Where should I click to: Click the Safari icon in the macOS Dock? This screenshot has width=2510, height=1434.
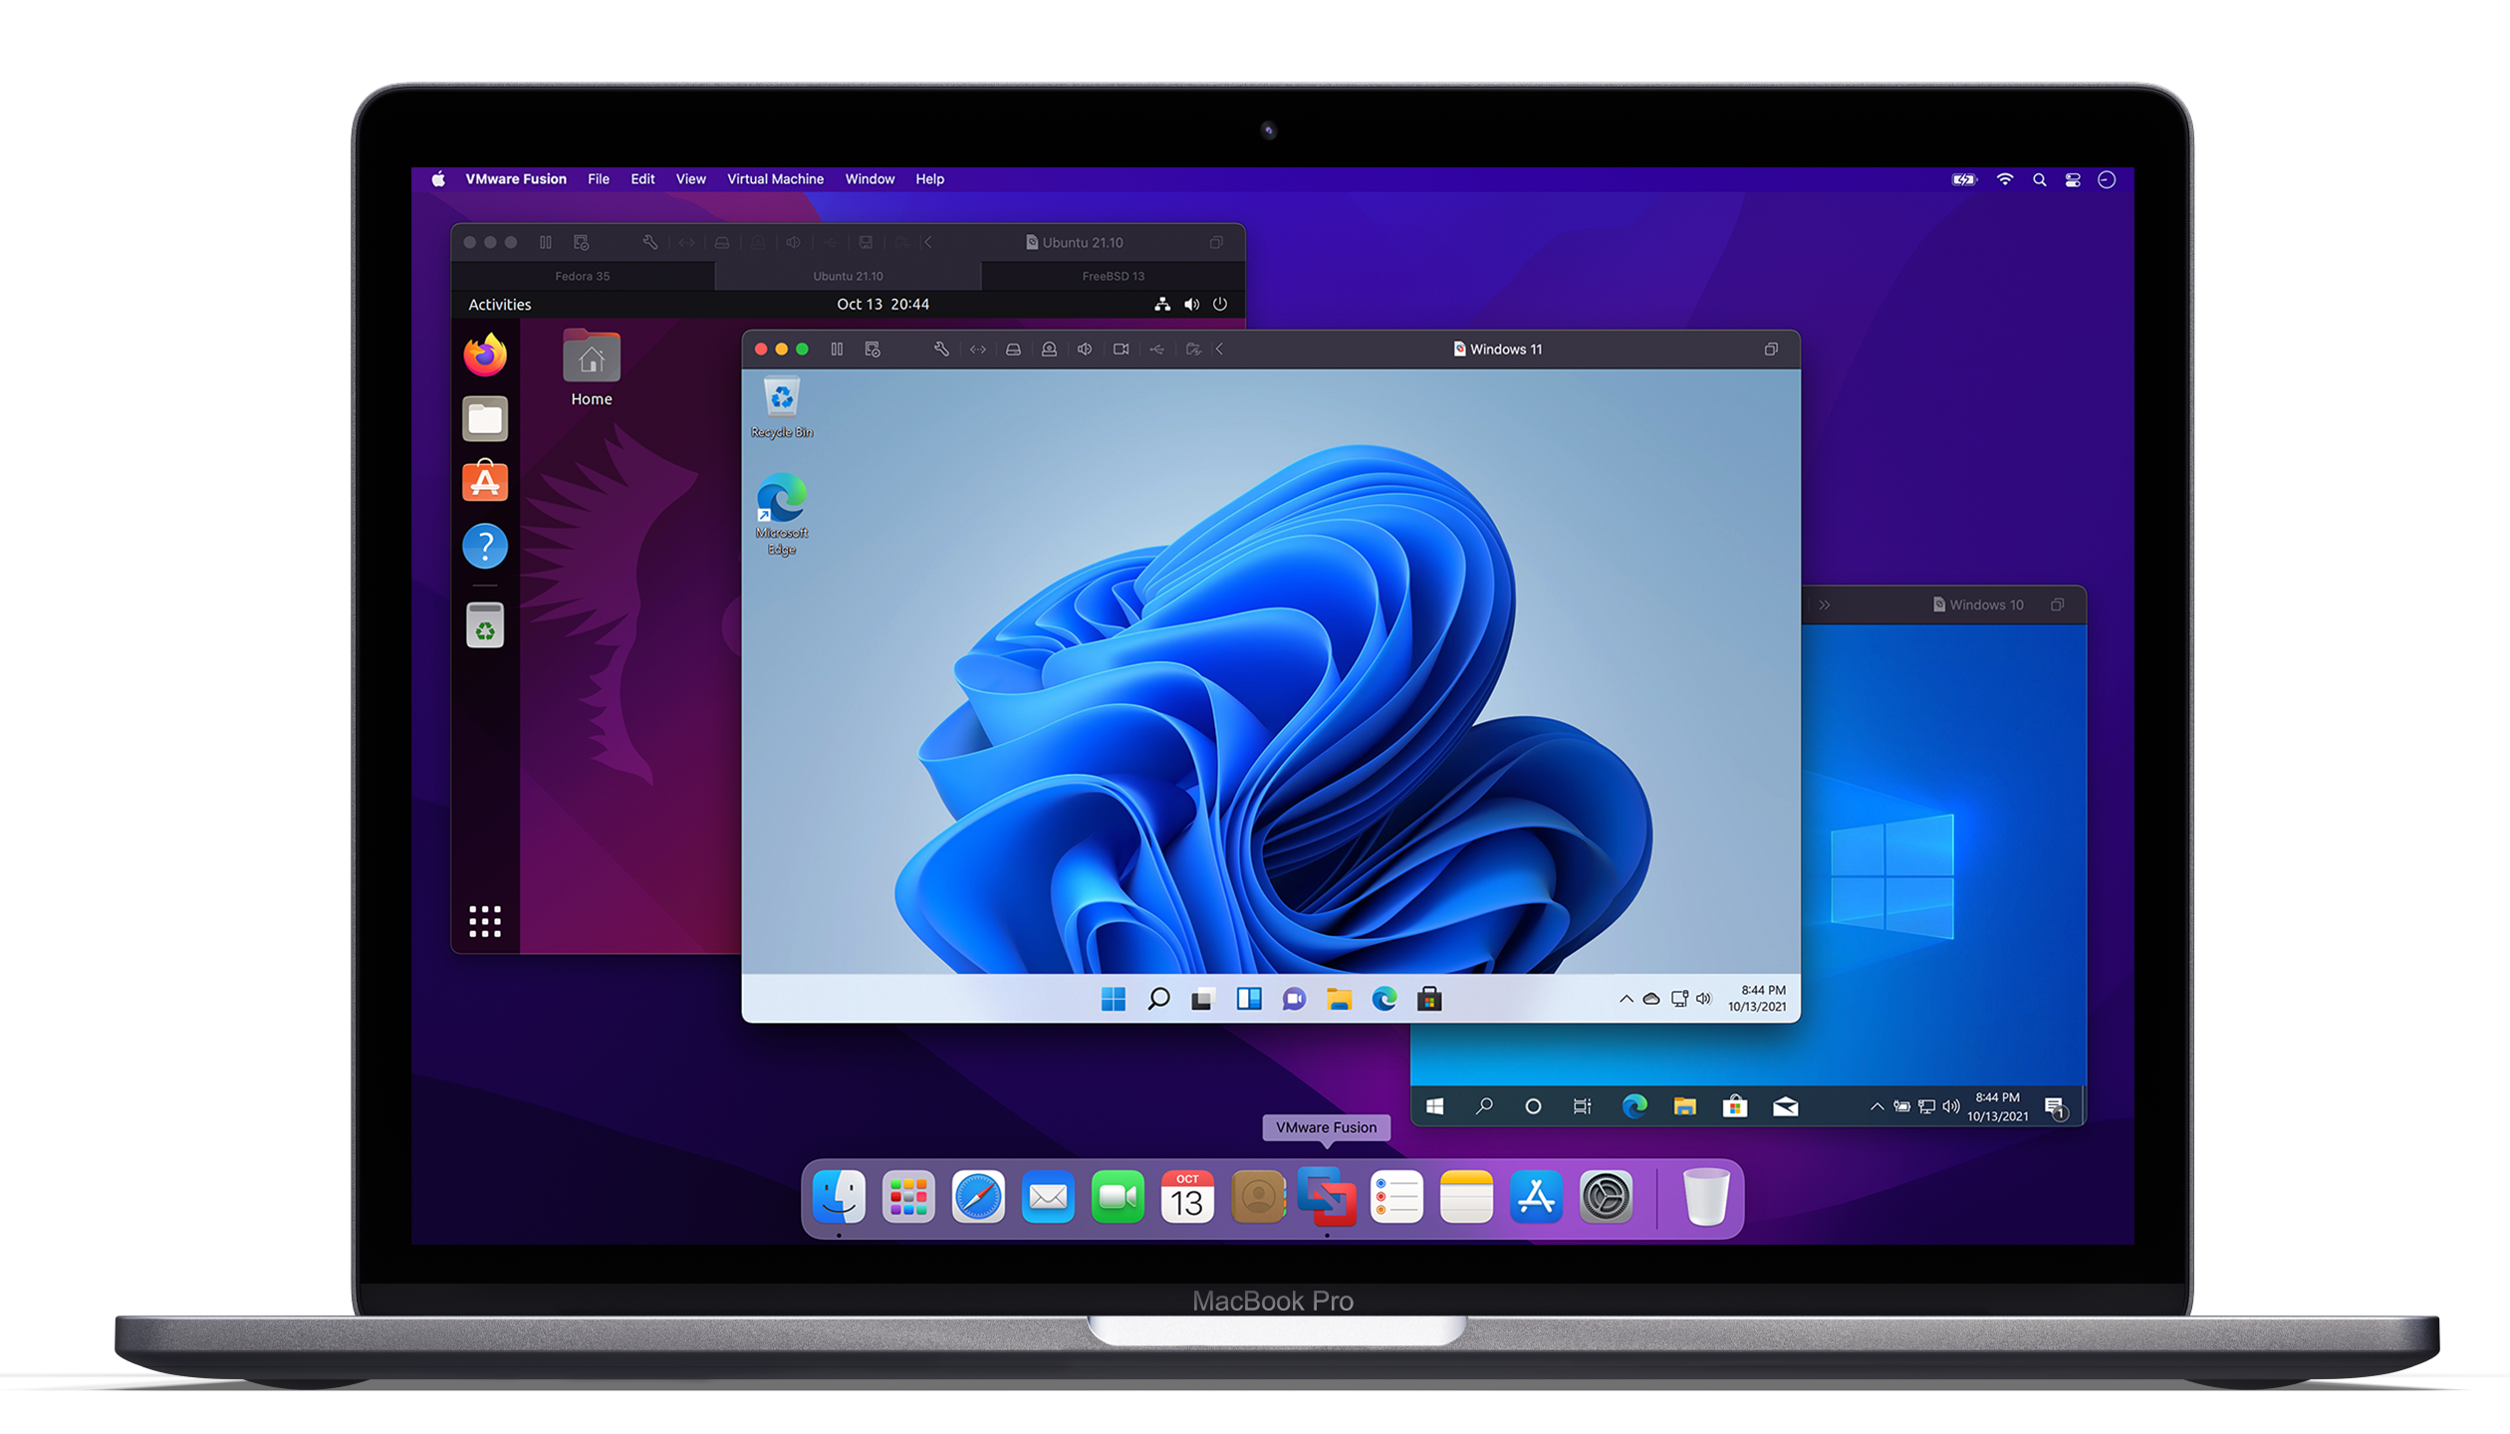977,1196
